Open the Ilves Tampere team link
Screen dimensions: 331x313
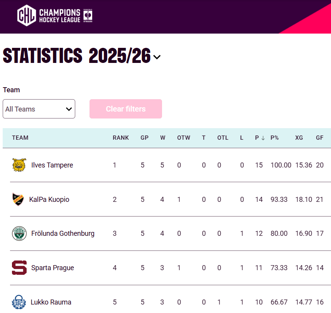[52, 165]
